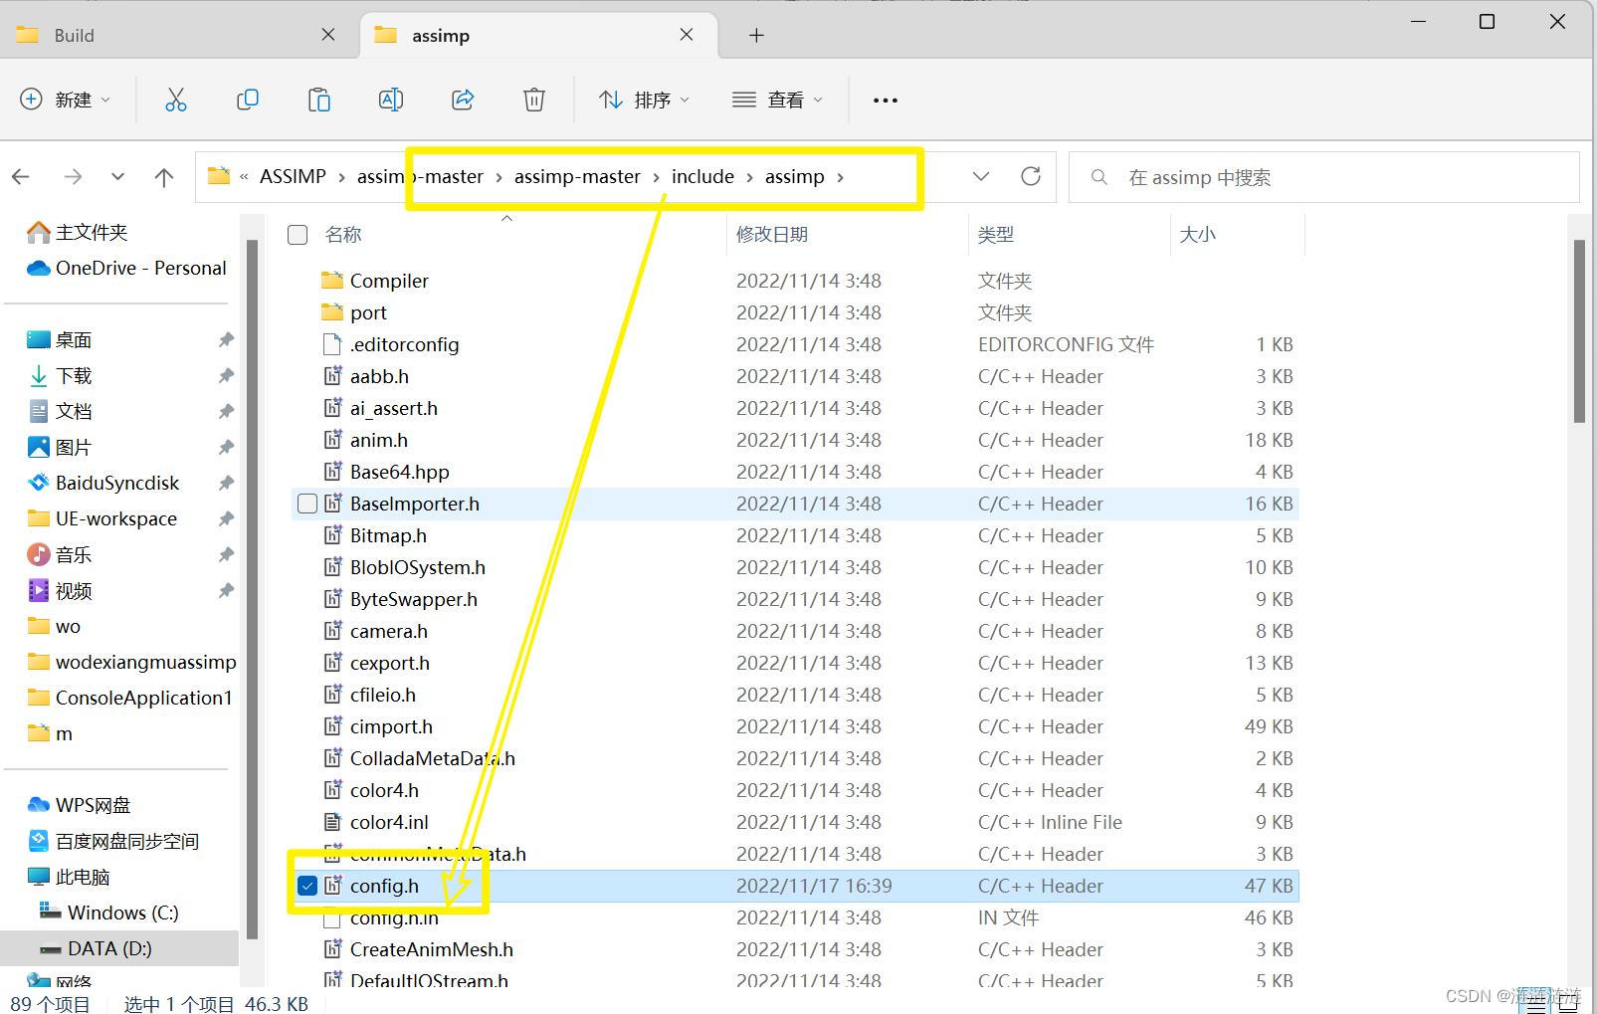1597x1014 pixels.
Task: Check the BaseImporter.h checkbox
Action: (307, 504)
